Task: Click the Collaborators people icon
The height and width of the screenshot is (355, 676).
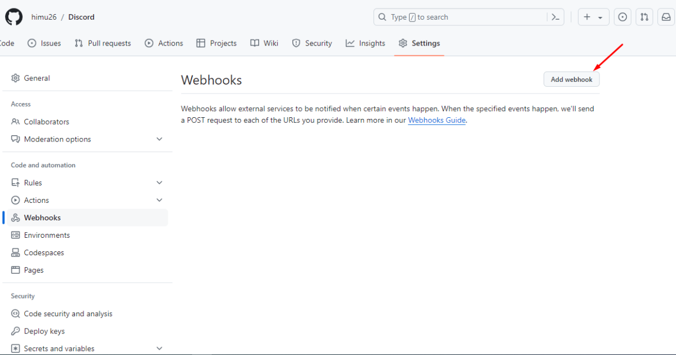Action: [16, 122]
